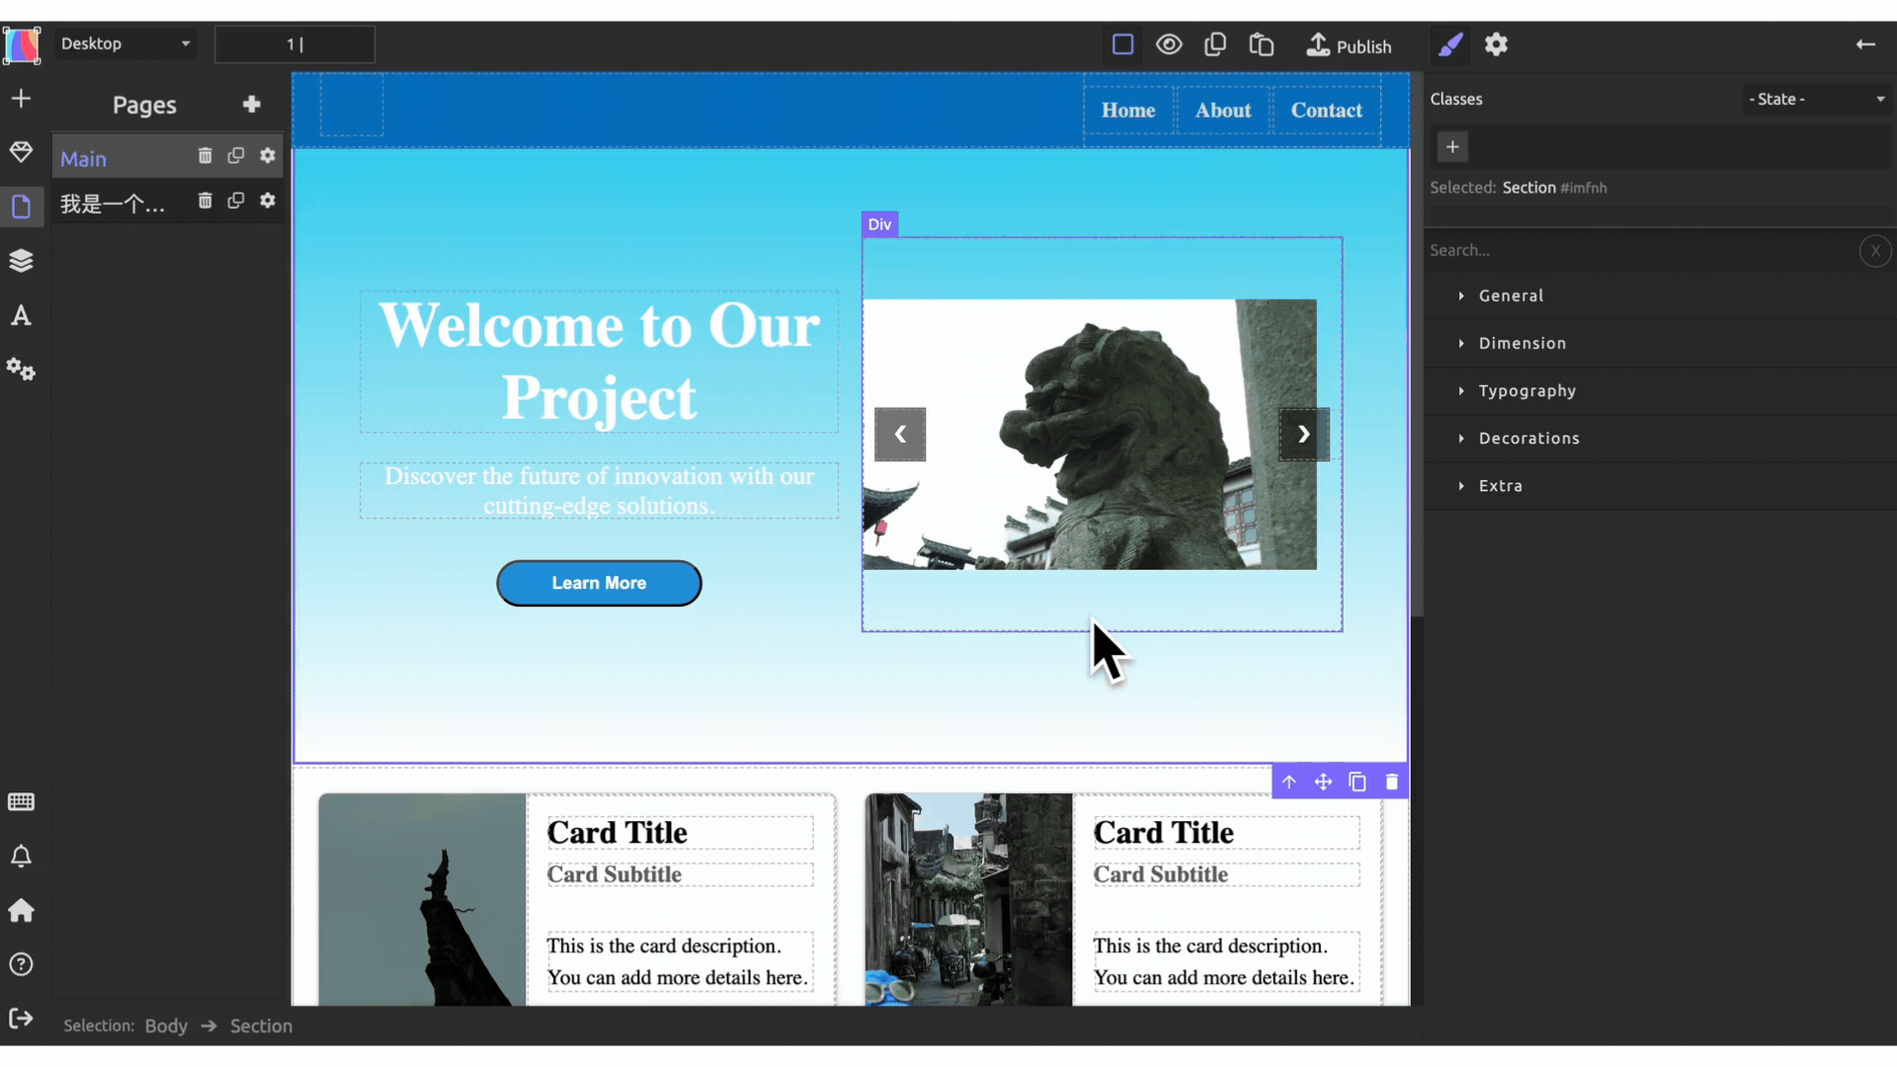Click the About navigation menu item

tap(1223, 111)
